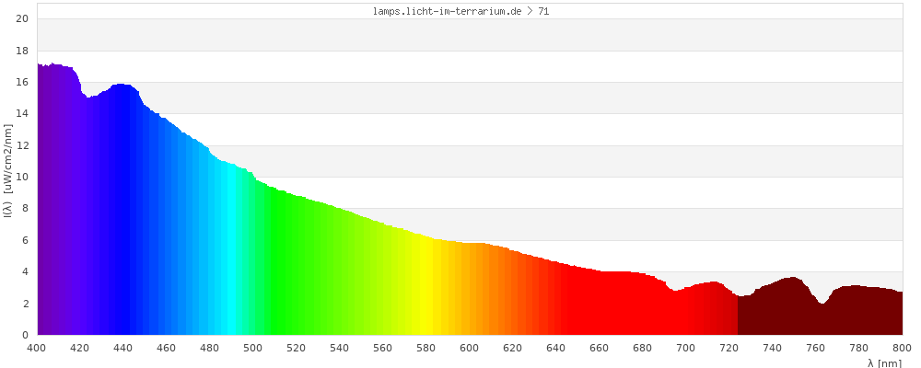Click the 700 nm x-axis tick label
The height and width of the screenshot is (368, 921).
tap(686, 348)
